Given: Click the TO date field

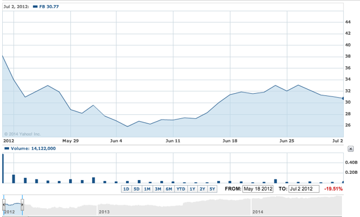Looking at the screenshot, I should pos(304,189).
